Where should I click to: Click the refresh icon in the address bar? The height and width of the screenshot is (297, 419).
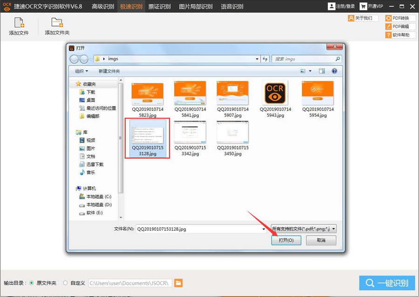264,59
